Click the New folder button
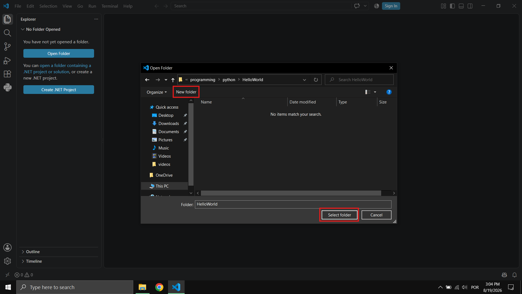This screenshot has height=294, width=522. pyautogui.click(x=186, y=92)
